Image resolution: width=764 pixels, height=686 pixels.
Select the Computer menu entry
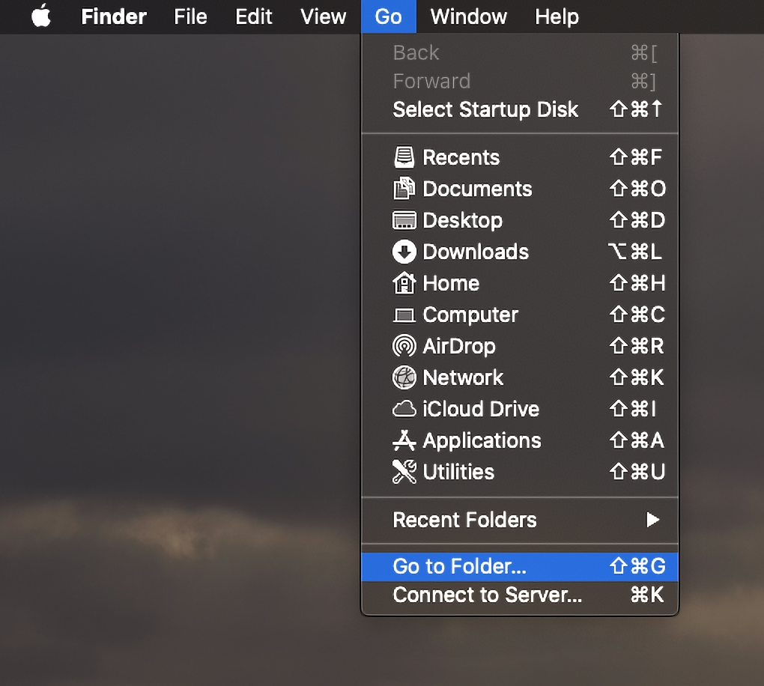520,315
